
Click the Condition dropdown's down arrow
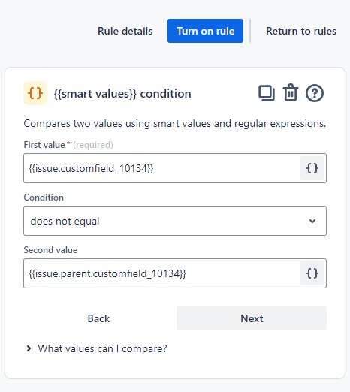(x=312, y=221)
